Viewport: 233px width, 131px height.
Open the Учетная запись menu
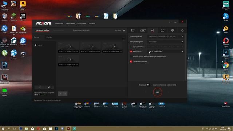(x=70, y=23)
